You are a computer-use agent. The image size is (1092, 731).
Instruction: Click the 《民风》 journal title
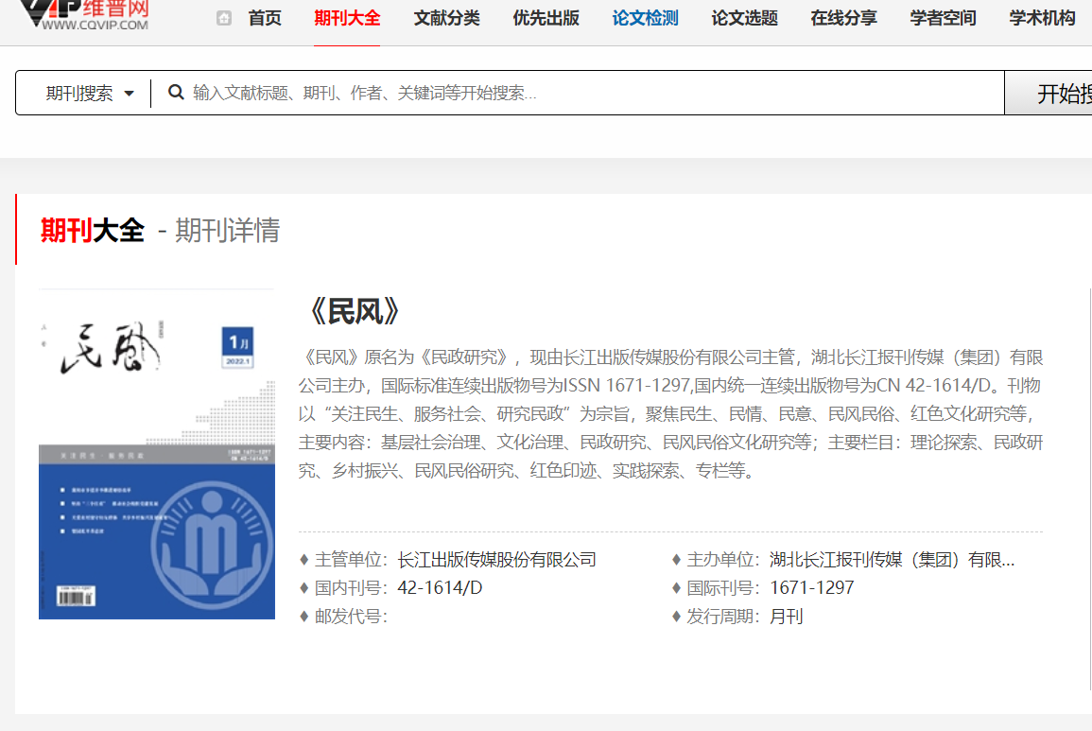click(354, 311)
